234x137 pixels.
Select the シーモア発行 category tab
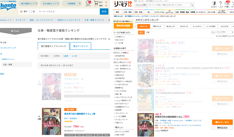point(211,26)
